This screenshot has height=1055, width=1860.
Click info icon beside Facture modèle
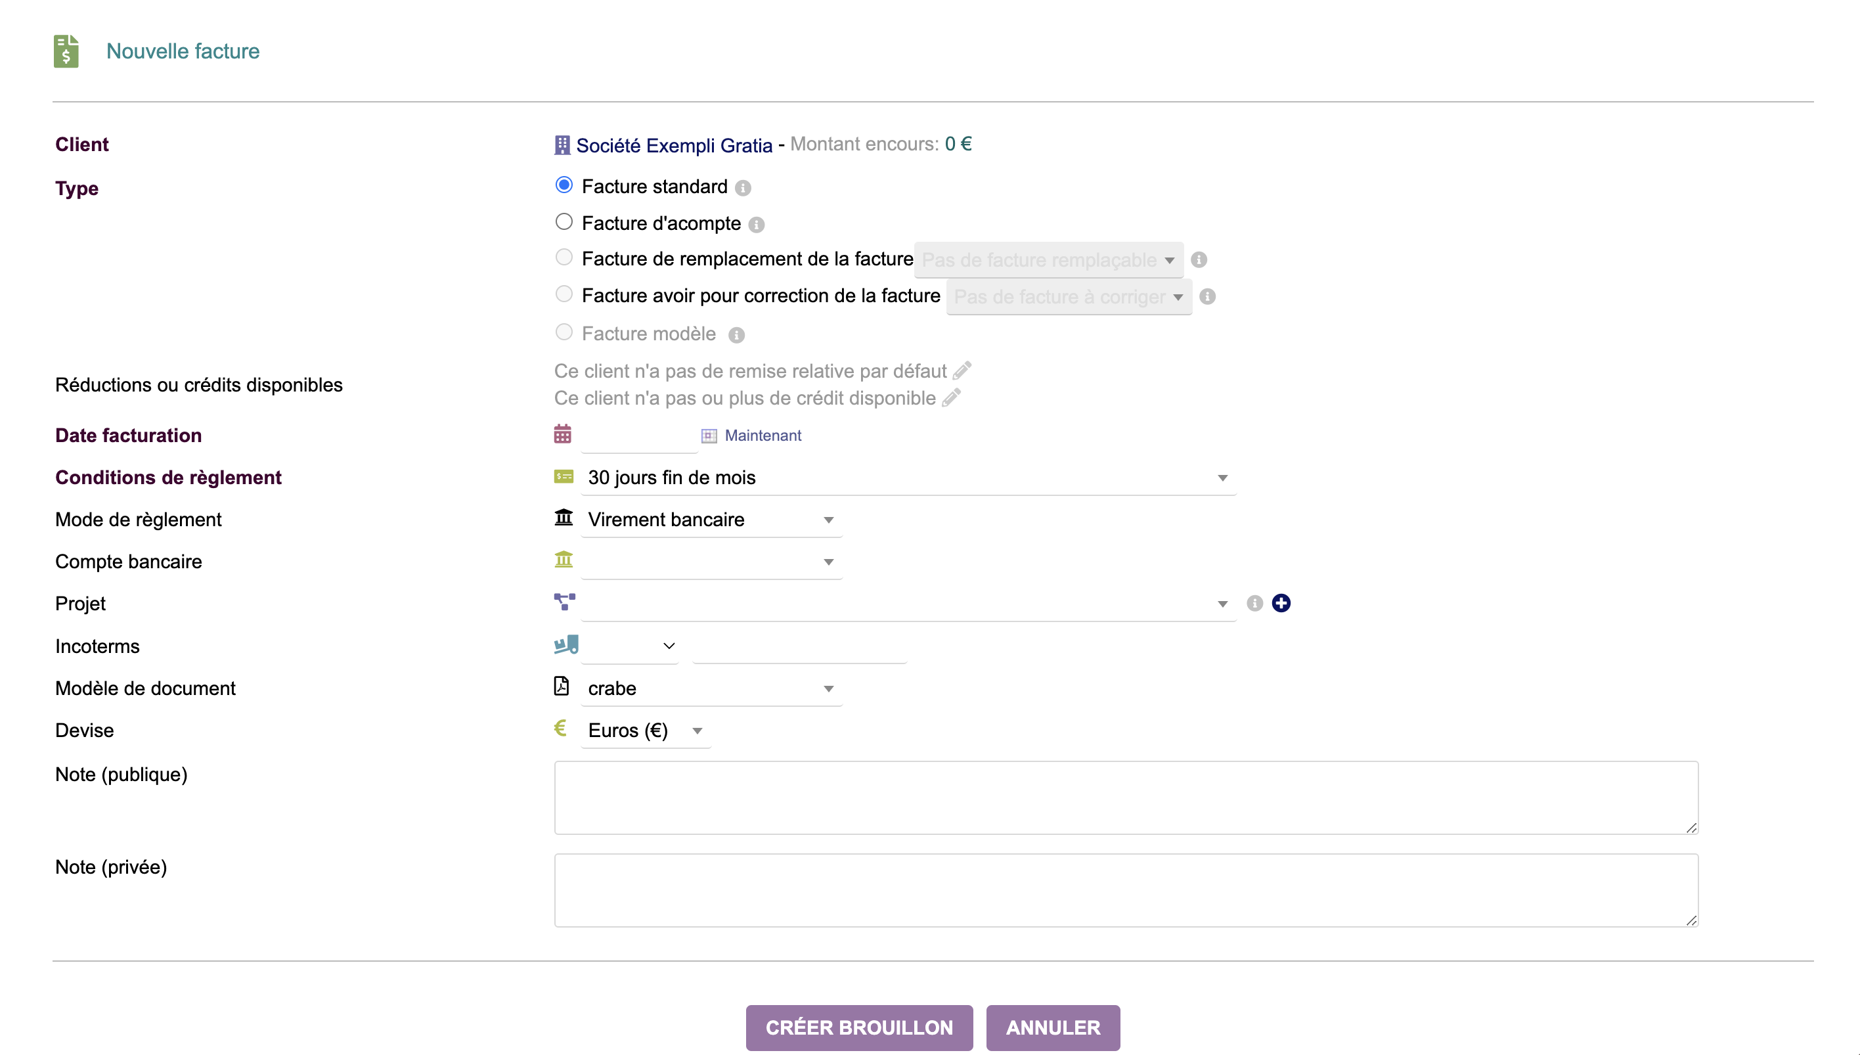tap(736, 335)
